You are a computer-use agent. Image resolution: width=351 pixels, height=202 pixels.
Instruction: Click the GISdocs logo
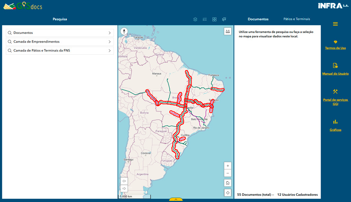pyautogui.click(x=23, y=6)
